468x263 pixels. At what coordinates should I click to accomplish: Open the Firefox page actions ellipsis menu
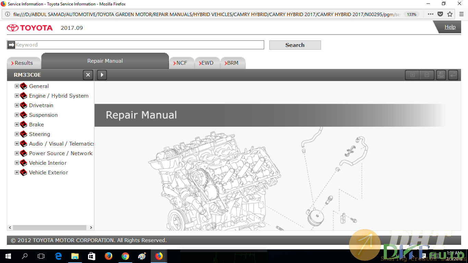(x=431, y=14)
